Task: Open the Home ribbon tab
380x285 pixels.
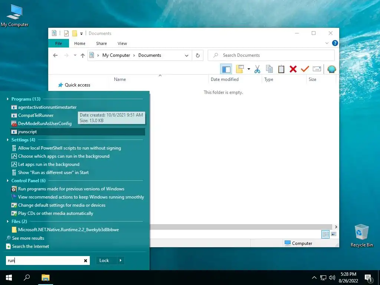Action: [80, 43]
